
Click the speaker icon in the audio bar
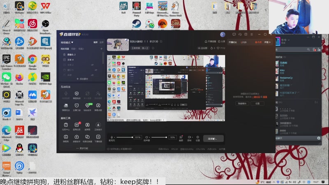point(146,137)
